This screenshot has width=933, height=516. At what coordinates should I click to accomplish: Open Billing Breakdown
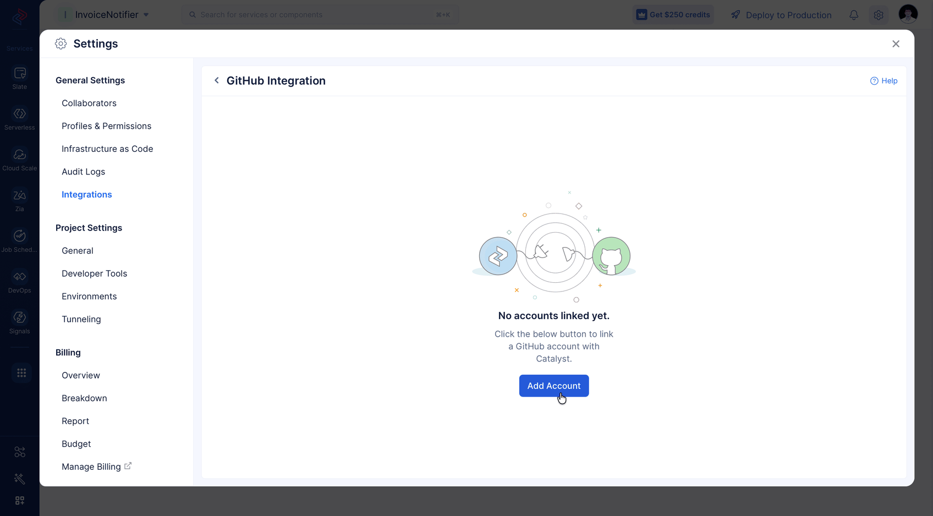click(84, 398)
